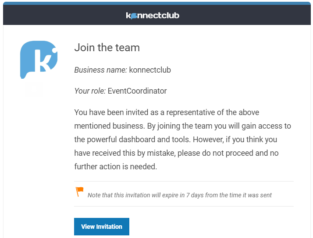This screenshot has width=313, height=238.
Task: Click the konnectclub logo in the header
Action: tap(153, 15)
